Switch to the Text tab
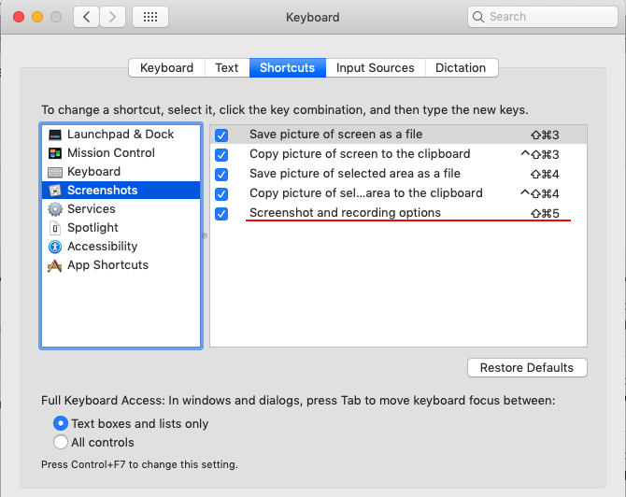The width and height of the screenshot is (626, 497). tap(227, 68)
